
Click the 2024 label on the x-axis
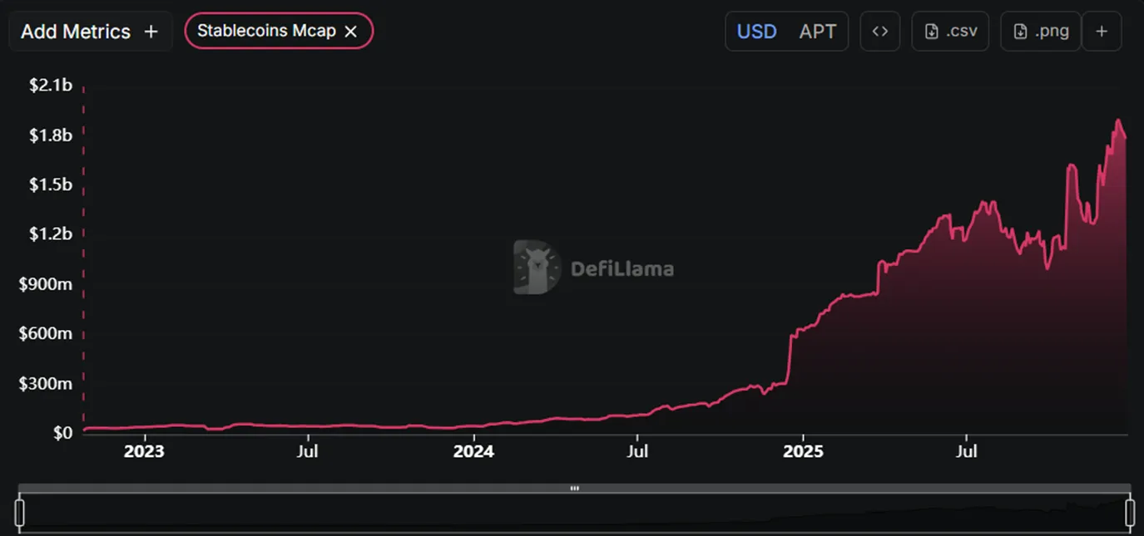[x=473, y=452]
